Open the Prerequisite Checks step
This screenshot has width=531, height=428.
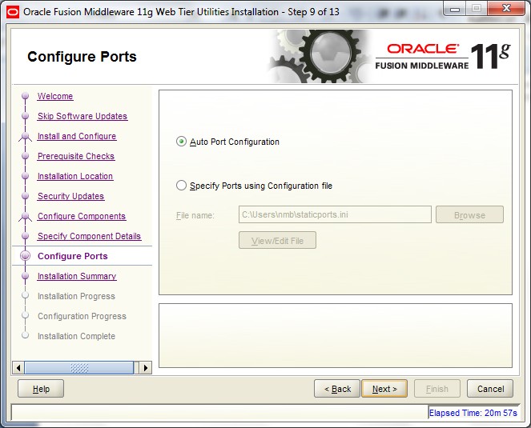76,156
